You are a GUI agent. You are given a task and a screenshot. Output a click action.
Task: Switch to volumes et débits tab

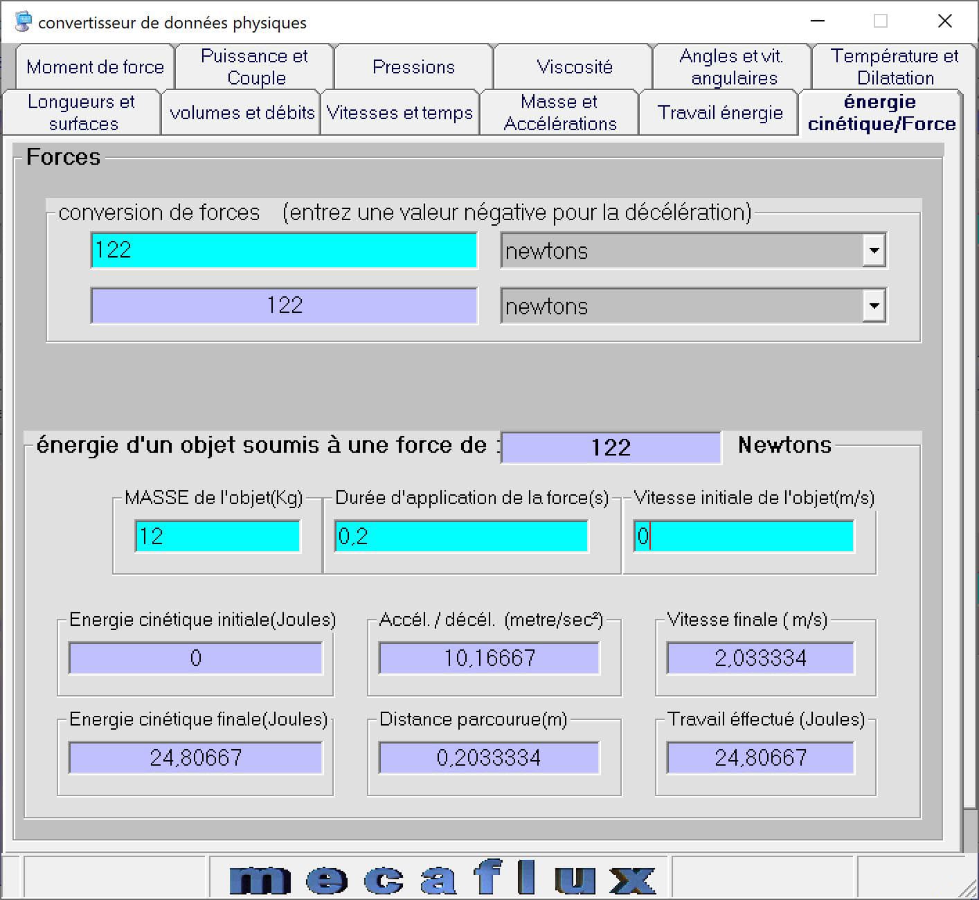[x=240, y=112]
